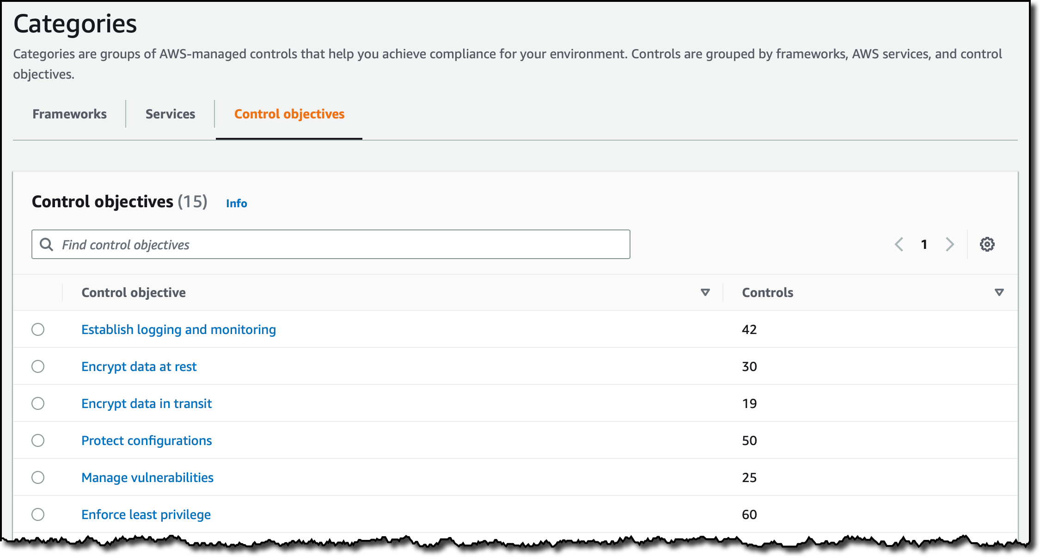Click the search magnifier icon
The image size is (1040, 557).
click(x=46, y=244)
